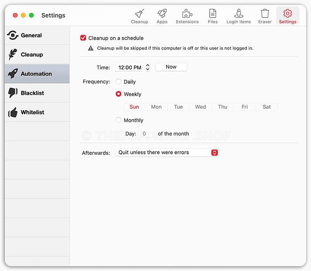Click the Extensions toolbar label
Image resolution: width=311 pixels, height=271 pixels.
[187, 22]
